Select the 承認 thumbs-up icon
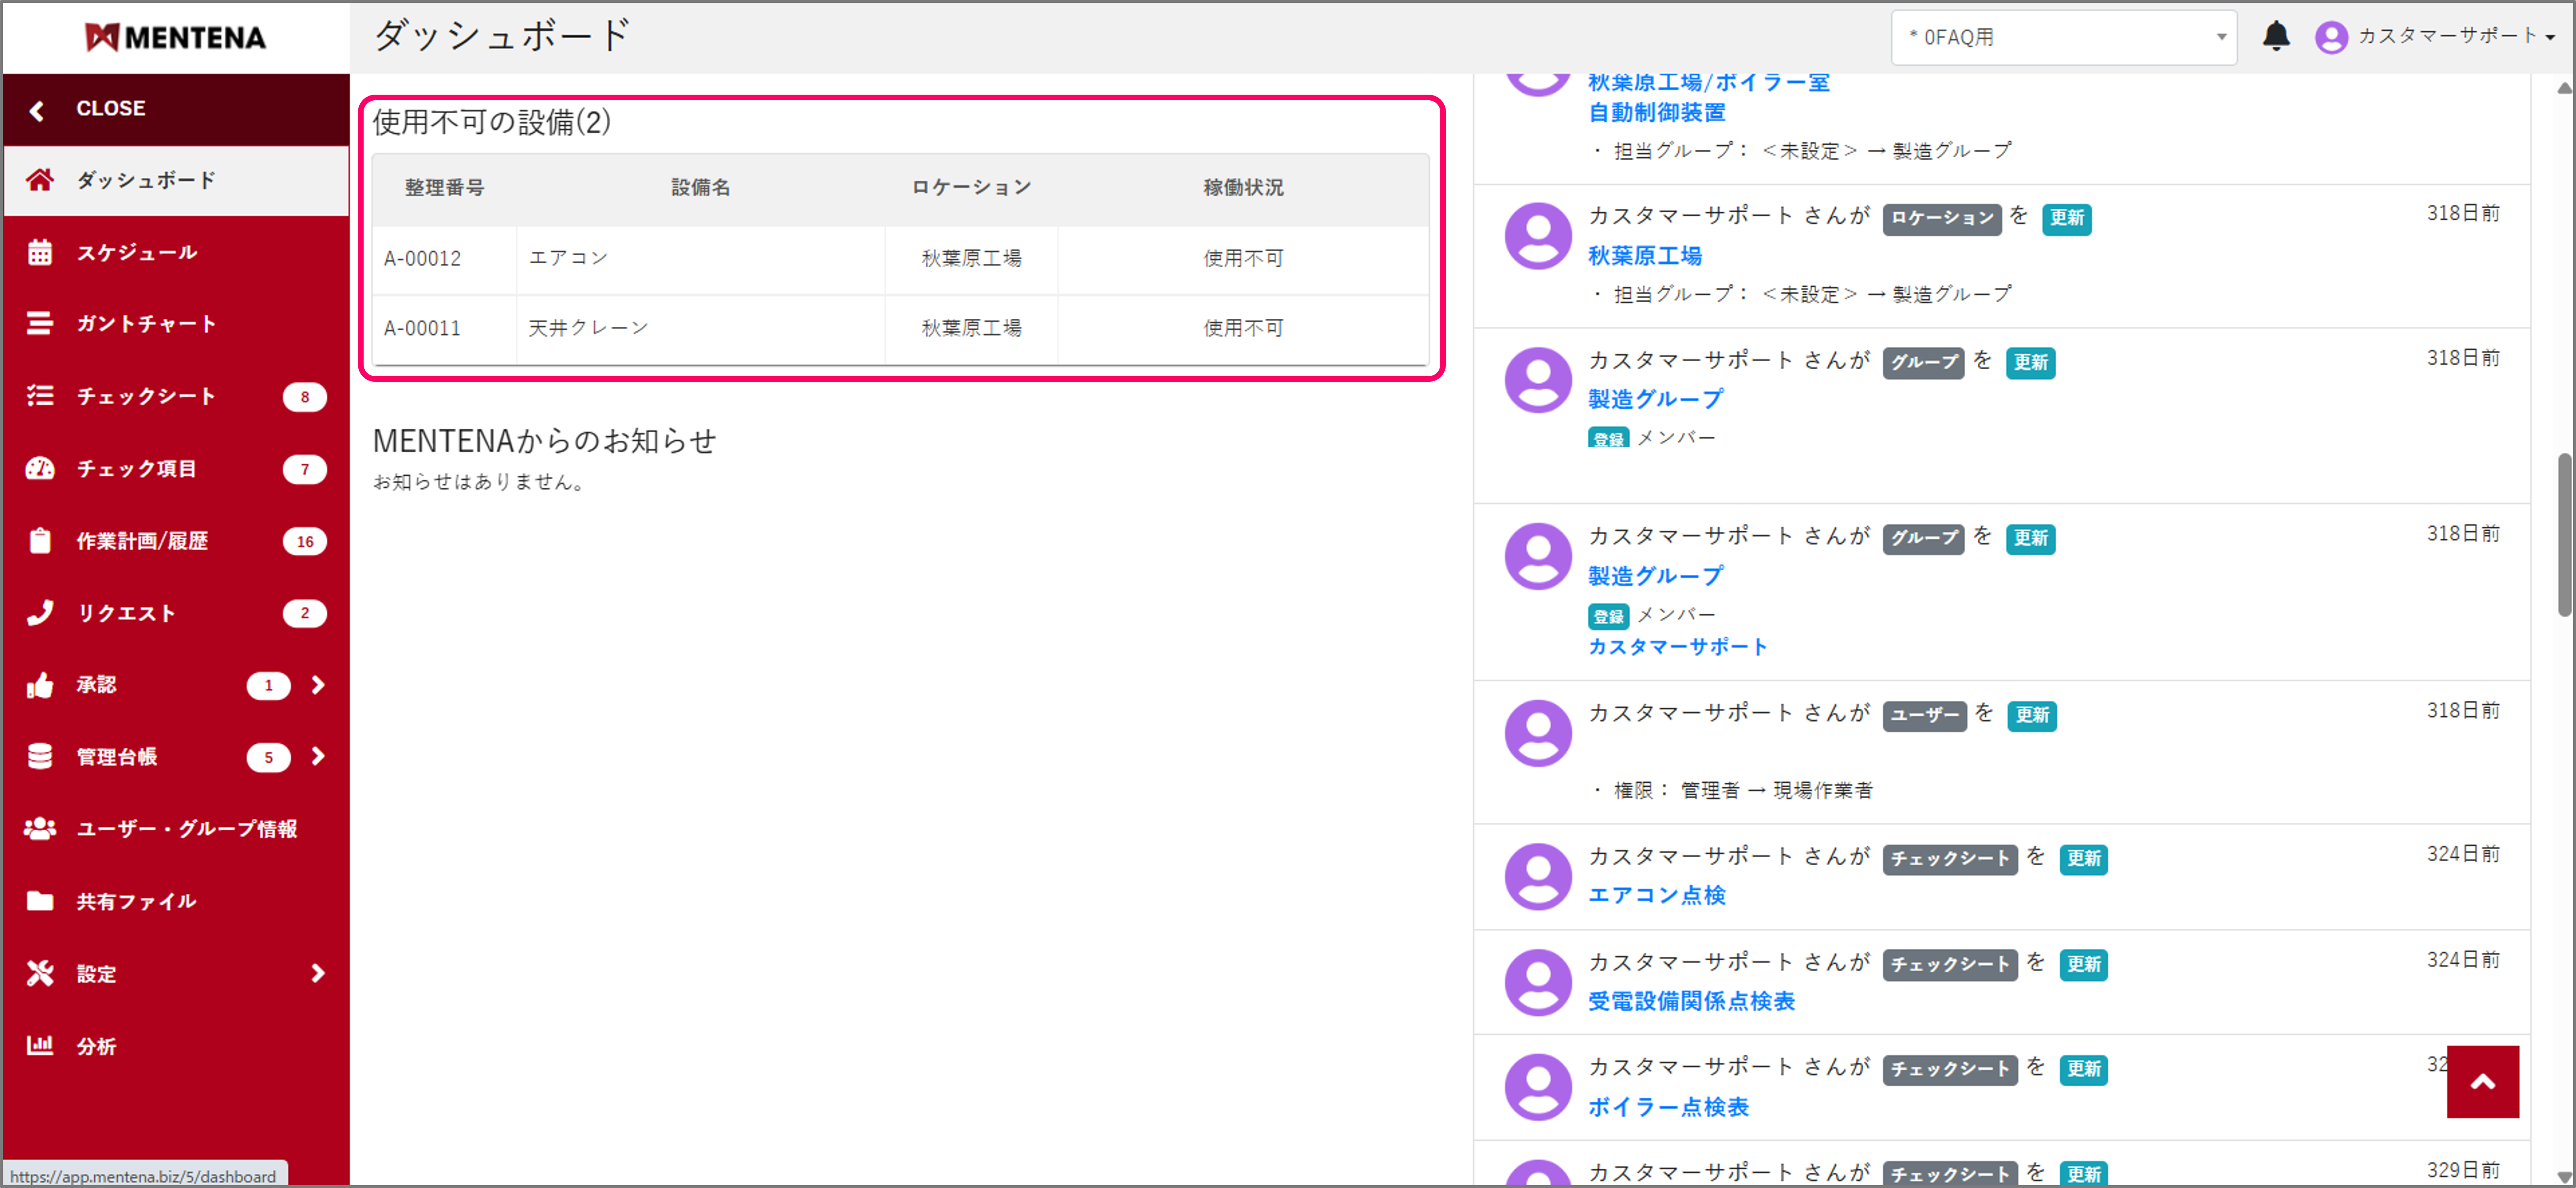Screen dimensions: 2576x1188 pos(40,685)
